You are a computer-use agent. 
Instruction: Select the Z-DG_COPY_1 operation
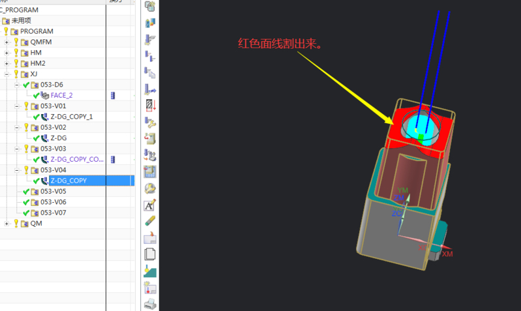click(71, 117)
